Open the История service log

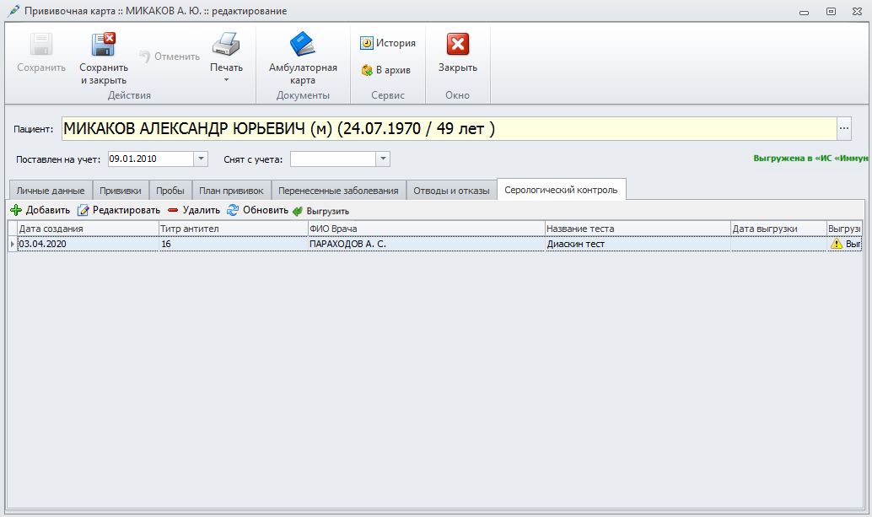[x=387, y=43]
